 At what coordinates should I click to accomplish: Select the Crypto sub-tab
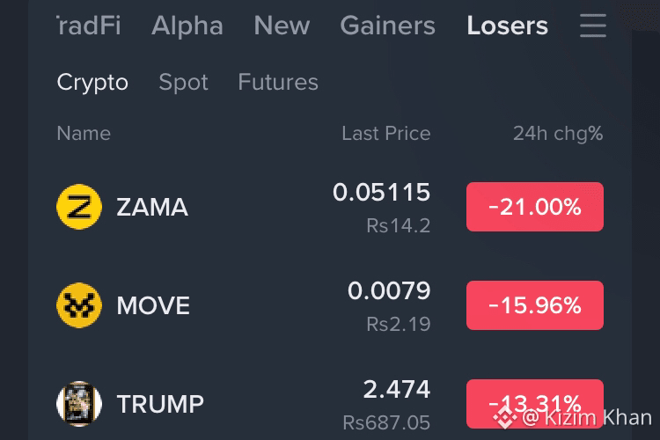[x=92, y=82]
